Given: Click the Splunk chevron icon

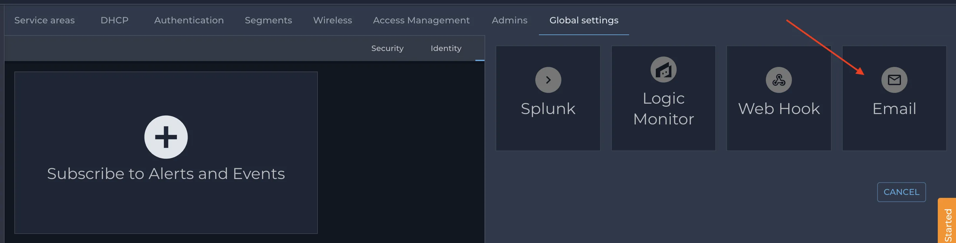Looking at the screenshot, I should pos(548,80).
